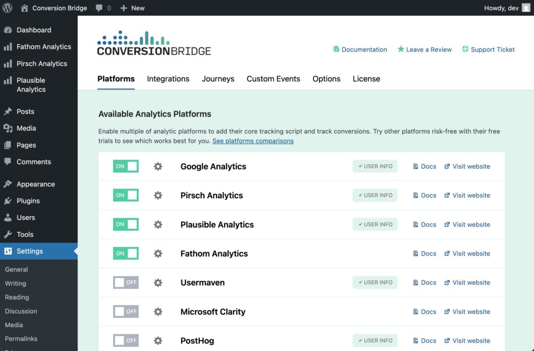534x351 pixels.
Task: Open settings gear for Usermaven
Action: click(157, 283)
